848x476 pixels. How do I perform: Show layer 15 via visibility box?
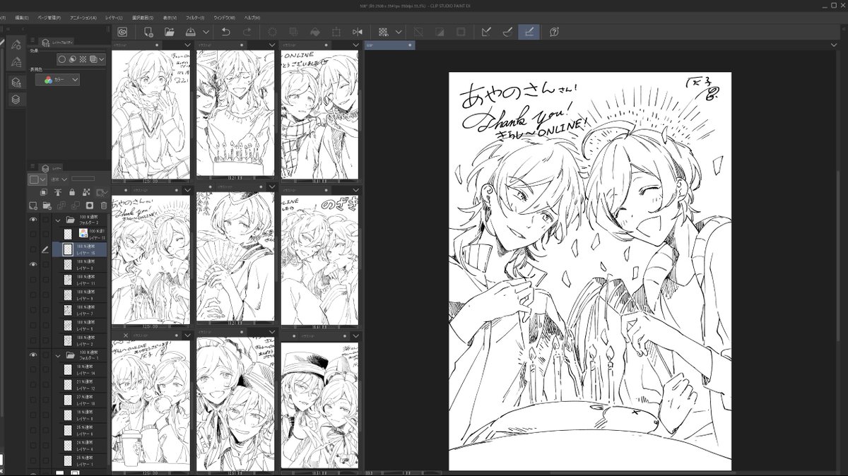click(33, 249)
